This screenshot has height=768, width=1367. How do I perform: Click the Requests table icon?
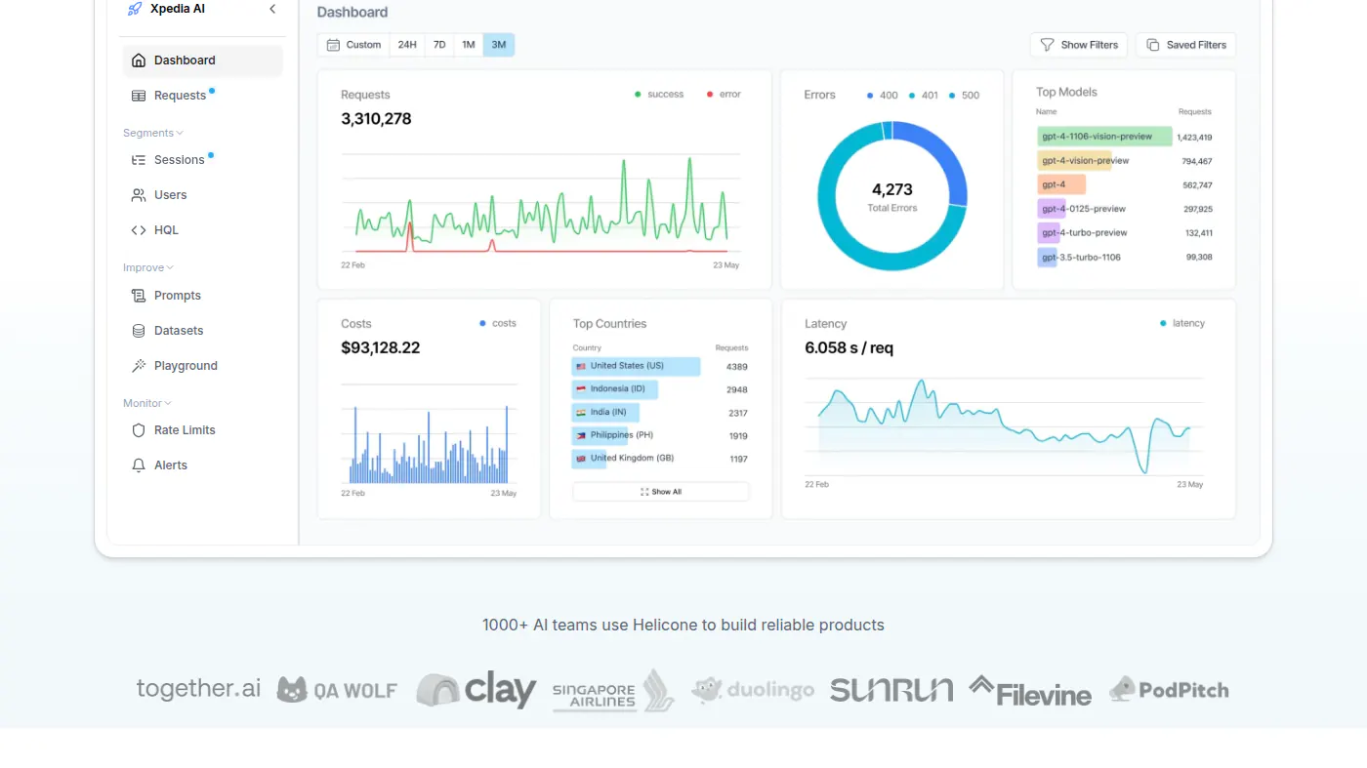pyautogui.click(x=139, y=96)
